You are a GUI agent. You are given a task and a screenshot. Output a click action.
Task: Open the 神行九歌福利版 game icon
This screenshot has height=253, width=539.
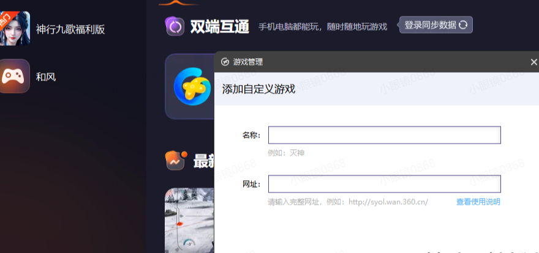pyautogui.click(x=15, y=29)
